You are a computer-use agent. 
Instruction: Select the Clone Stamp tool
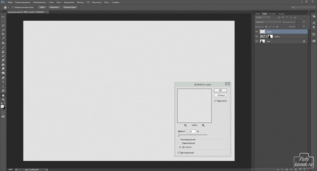(3, 52)
